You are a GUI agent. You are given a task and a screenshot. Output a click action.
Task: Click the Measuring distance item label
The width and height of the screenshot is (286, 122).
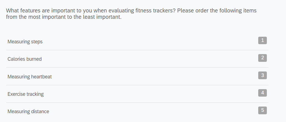[28, 112]
